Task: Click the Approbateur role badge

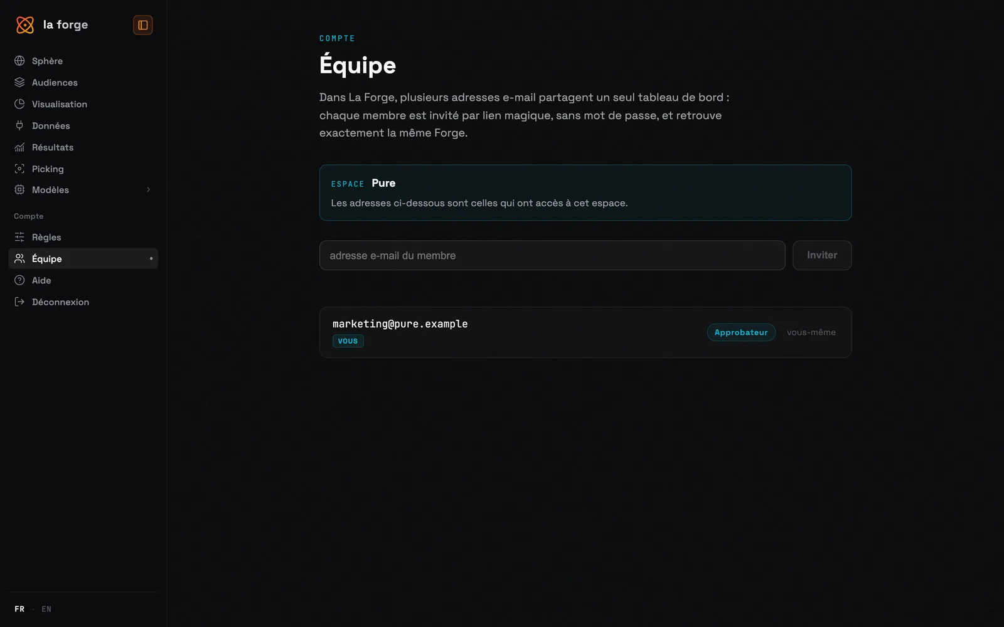Action: (x=741, y=332)
